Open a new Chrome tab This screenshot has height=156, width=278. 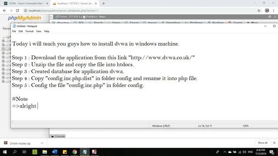point(103,3)
